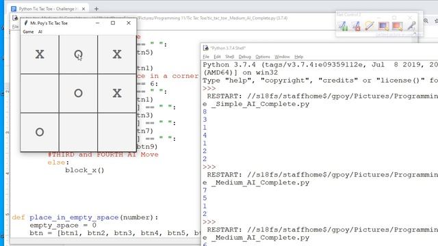Viewport: 438px width, 246px height.
Task: Click the Type "help", "copyright" shell line
Action: [320, 81]
